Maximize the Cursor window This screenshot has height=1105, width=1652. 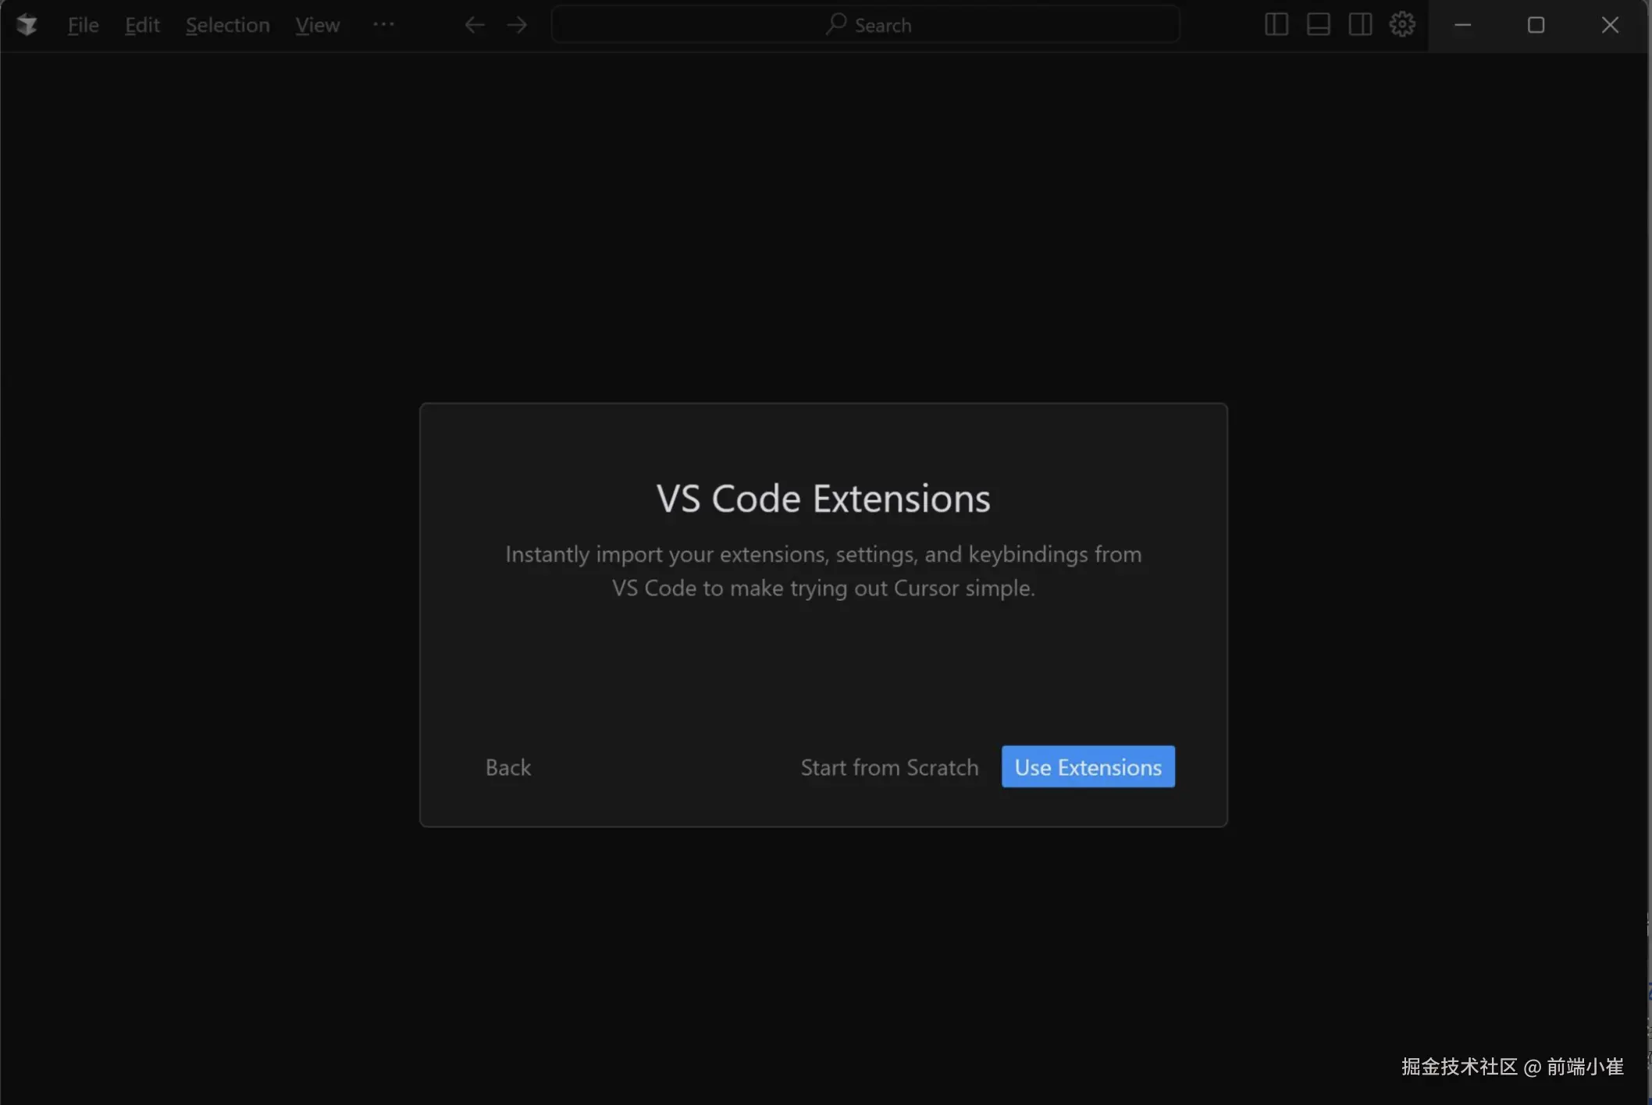(x=1536, y=25)
